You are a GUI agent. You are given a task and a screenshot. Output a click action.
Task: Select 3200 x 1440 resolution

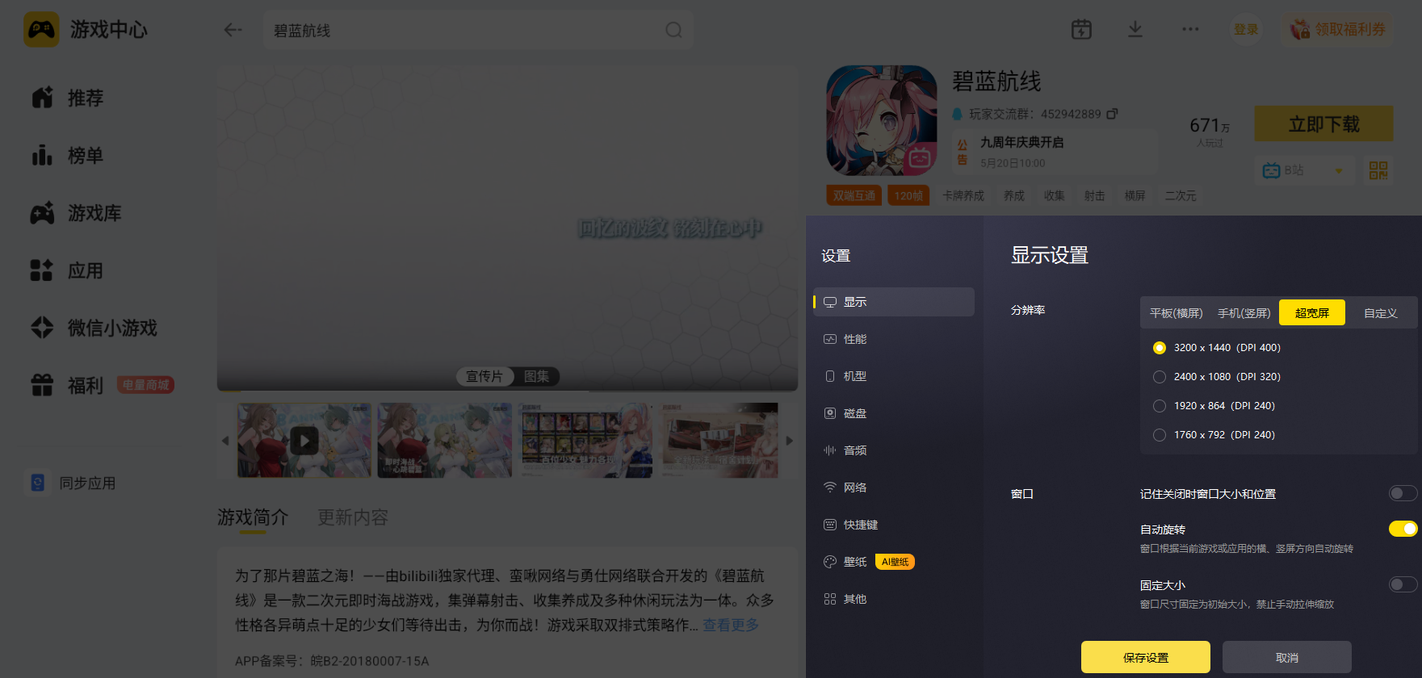[1160, 348]
